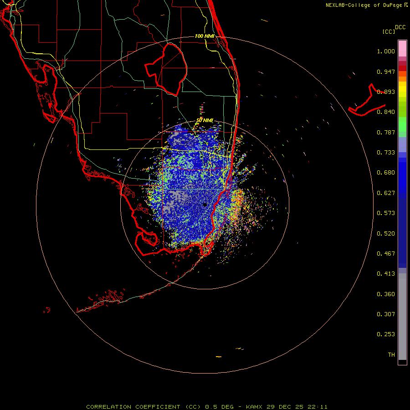Image resolution: width=410 pixels, height=410 pixels.
Task: Click the 0.733 value on the color scale
Action: click(x=386, y=153)
